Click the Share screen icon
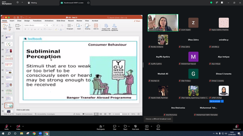The height and width of the screenshot is (136, 243). point(147,126)
